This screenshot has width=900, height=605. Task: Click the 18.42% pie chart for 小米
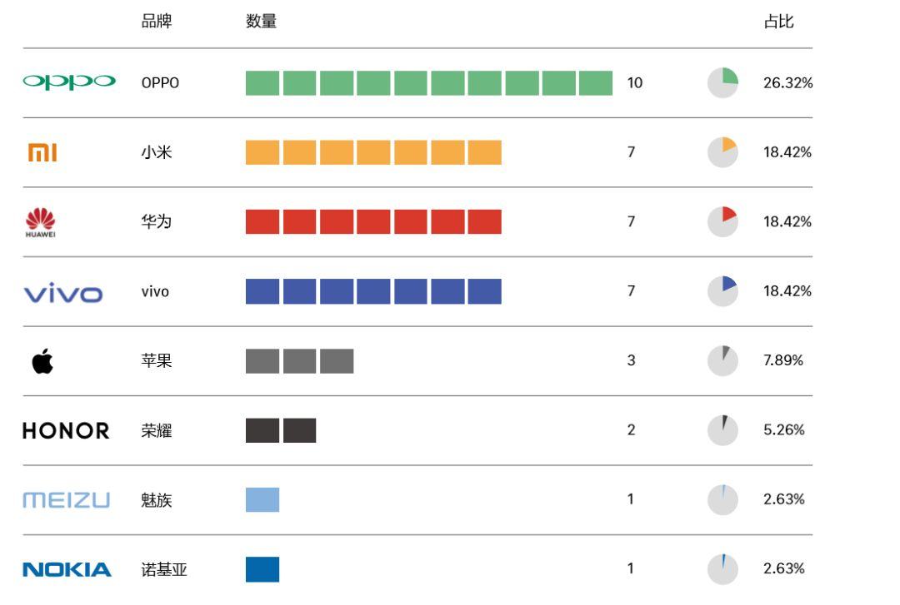[x=722, y=152]
